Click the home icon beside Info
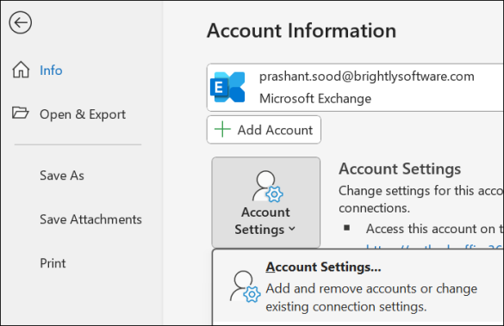The height and width of the screenshot is (326, 504). pos(21,70)
